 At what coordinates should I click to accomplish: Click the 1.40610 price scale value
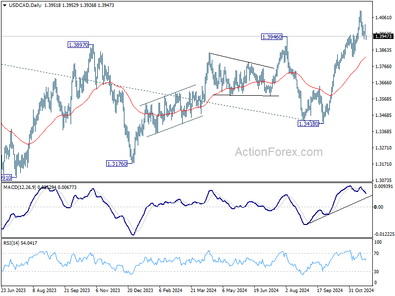384,18
